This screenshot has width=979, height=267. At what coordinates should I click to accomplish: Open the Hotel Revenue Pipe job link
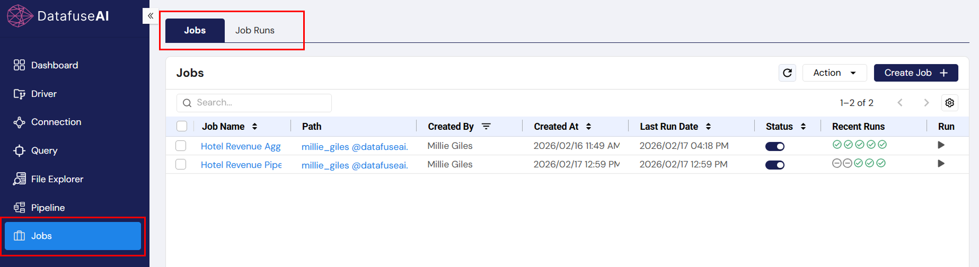(241, 165)
